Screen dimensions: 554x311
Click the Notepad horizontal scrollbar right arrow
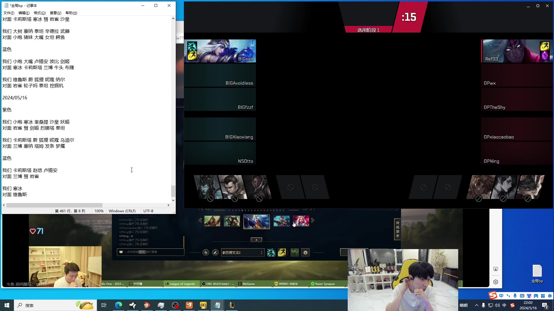[x=169, y=205]
